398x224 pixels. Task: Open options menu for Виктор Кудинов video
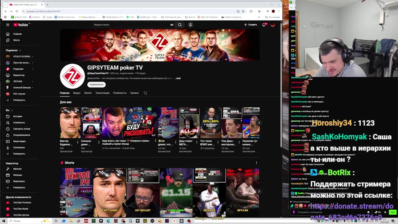[78, 142]
